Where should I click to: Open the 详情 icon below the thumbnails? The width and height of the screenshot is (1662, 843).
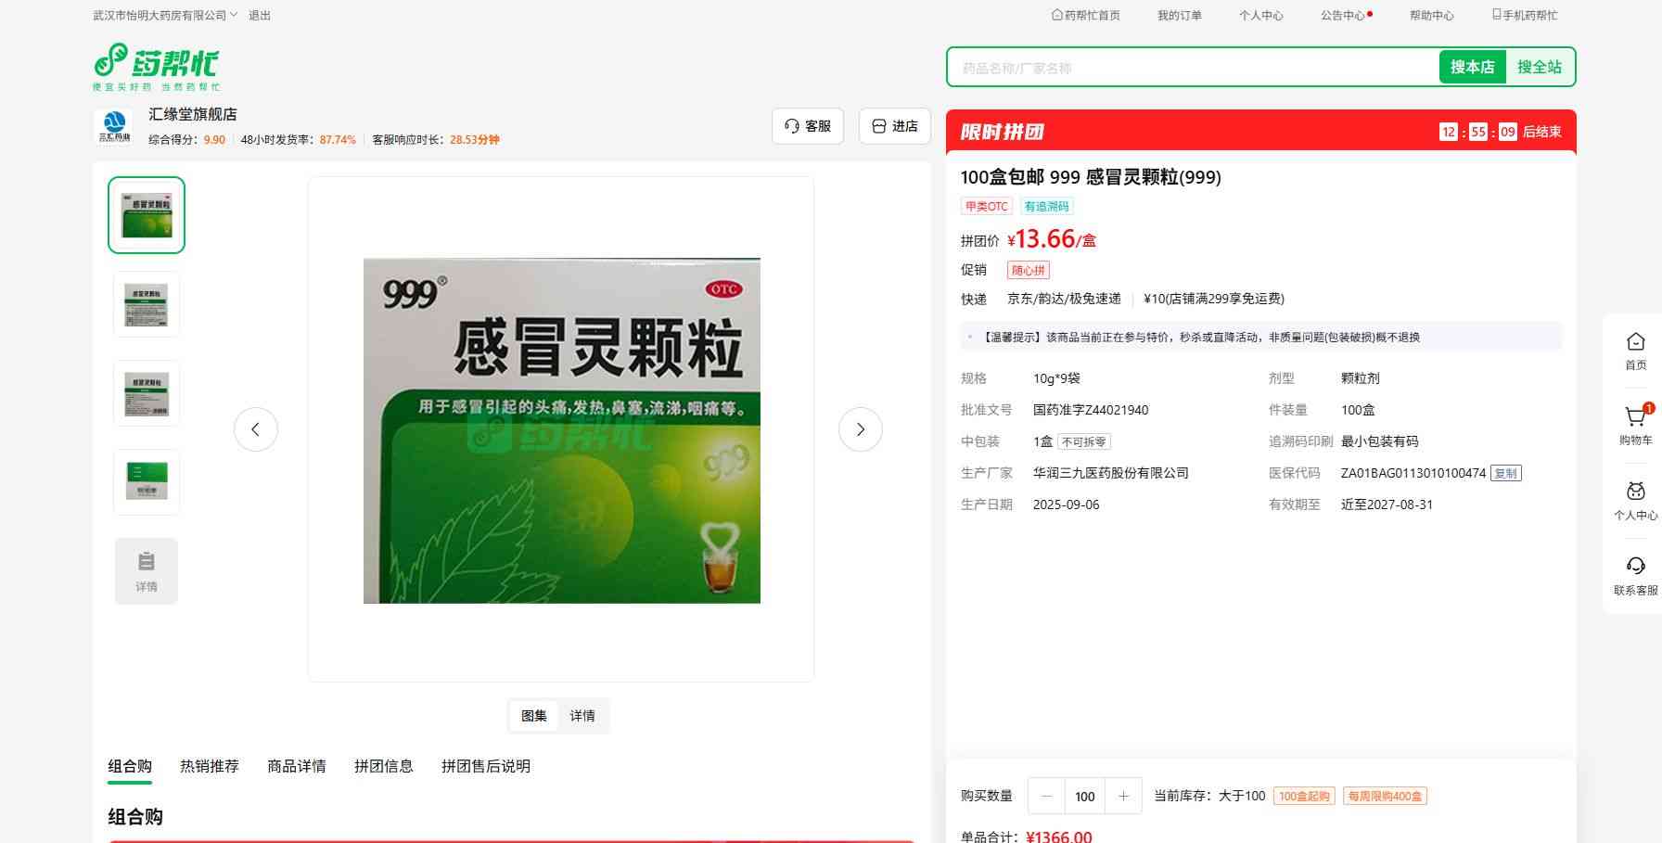coord(147,571)
